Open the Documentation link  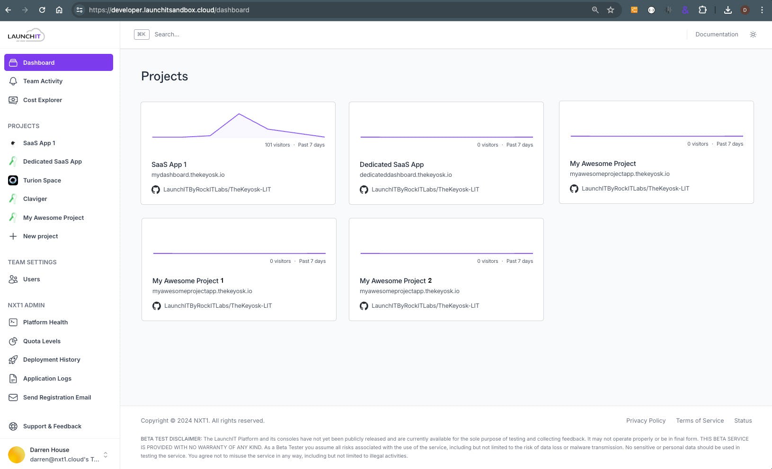coord(717,35)
